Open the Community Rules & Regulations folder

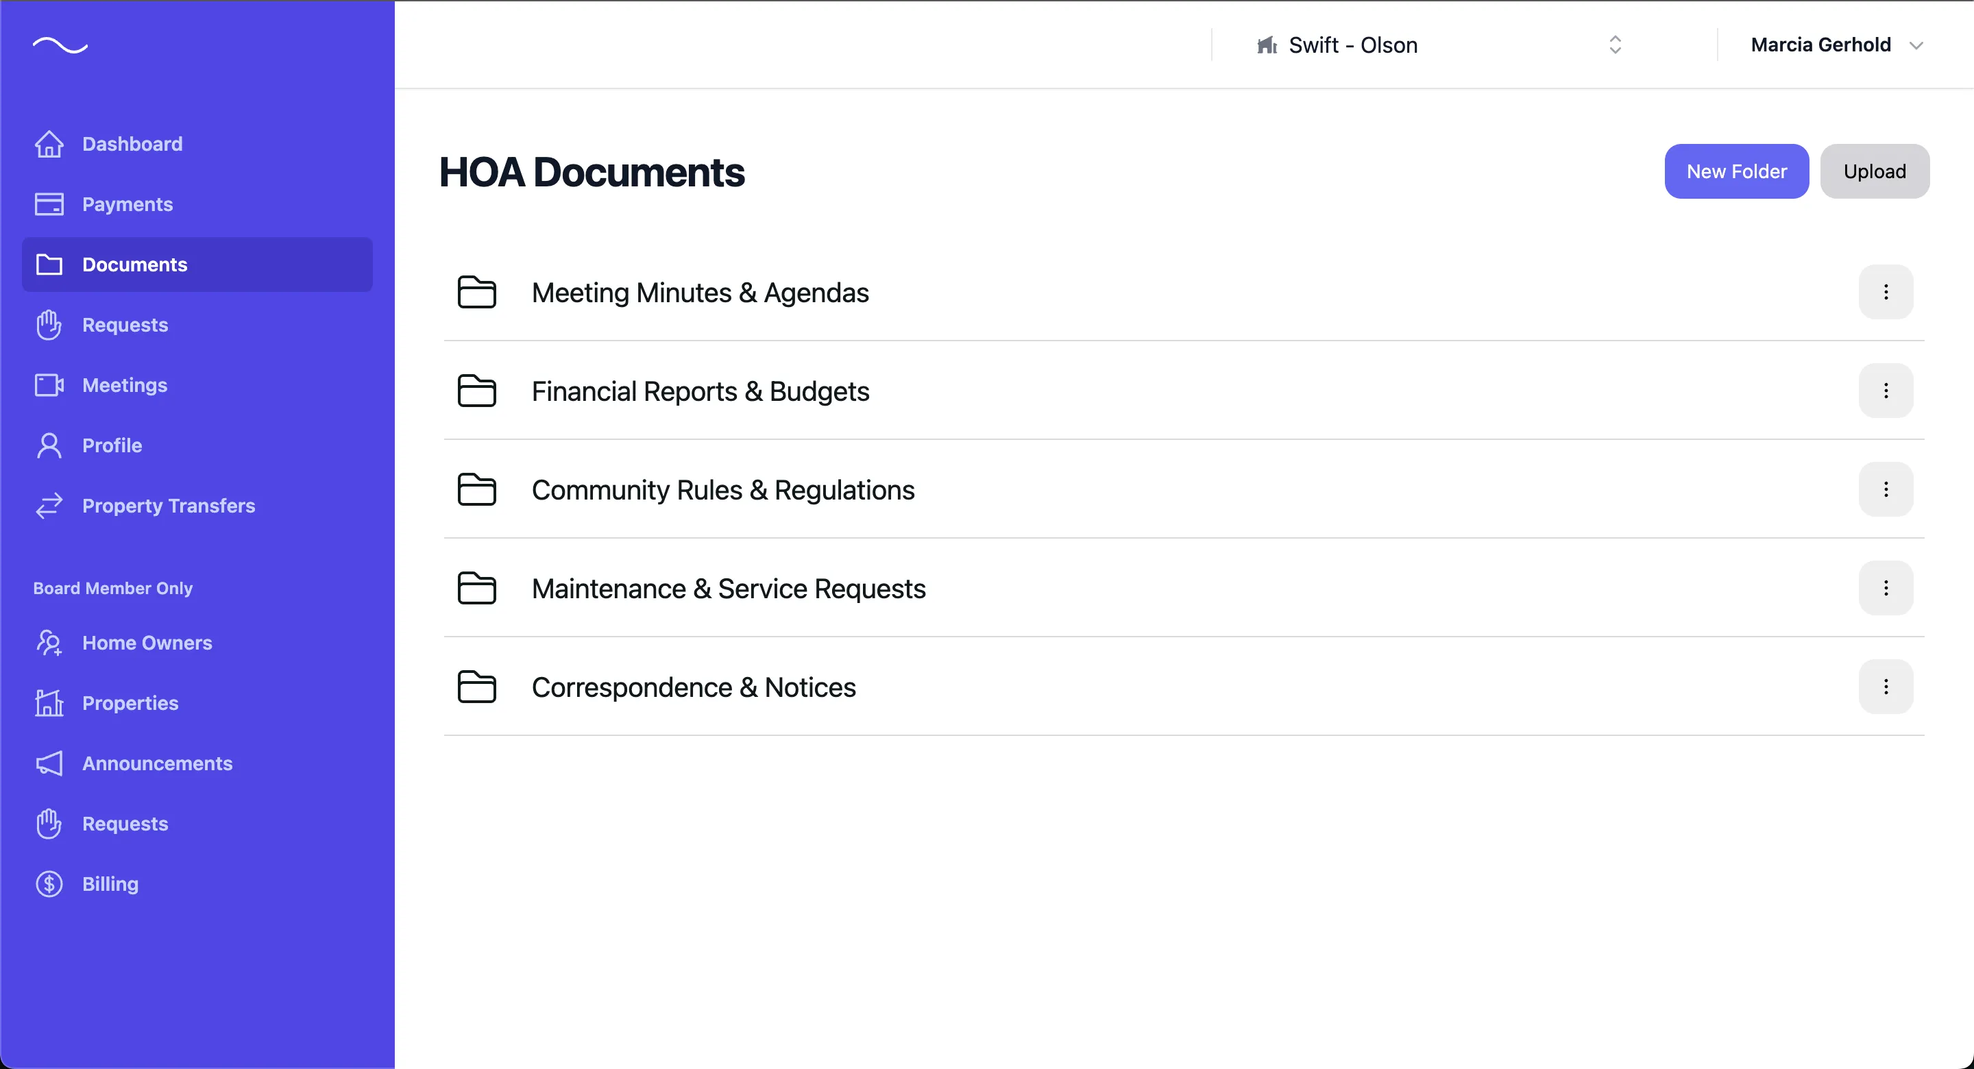[722, 490]
